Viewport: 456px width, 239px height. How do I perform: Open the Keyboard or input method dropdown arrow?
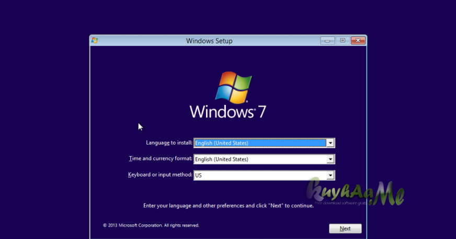pyautogui.click(x=330, y=175)
